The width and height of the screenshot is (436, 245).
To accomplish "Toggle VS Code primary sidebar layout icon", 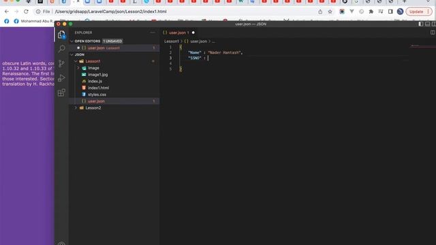I will point(421,24).
